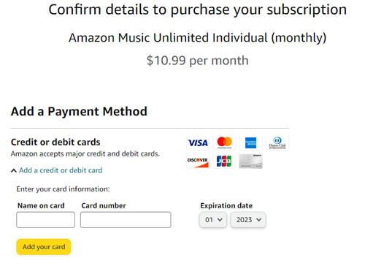Click the 'Credit or debit cards' heading
Image resolution: width=365 pixels, height=266 pixels.
[55, 142]
